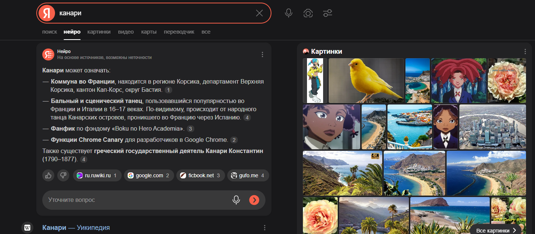The height and width of the screenshot is (234, 535).
Task: Open image search camera icon
Action: pyautogui.click(x=308, y=13)
